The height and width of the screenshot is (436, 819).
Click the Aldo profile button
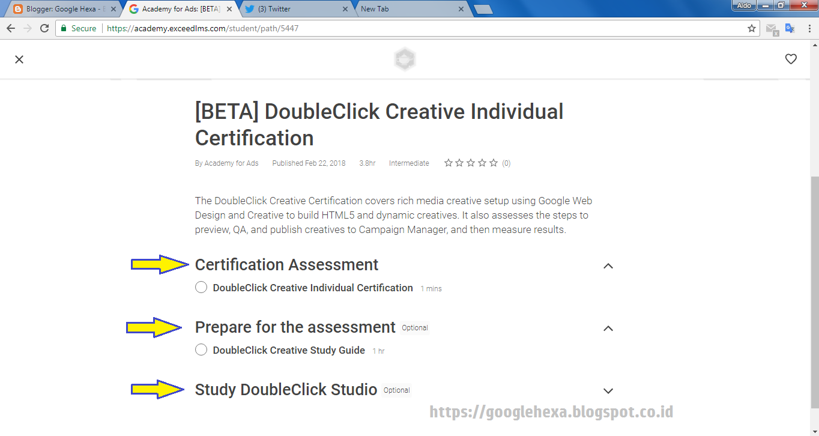(x=743, y=5)
